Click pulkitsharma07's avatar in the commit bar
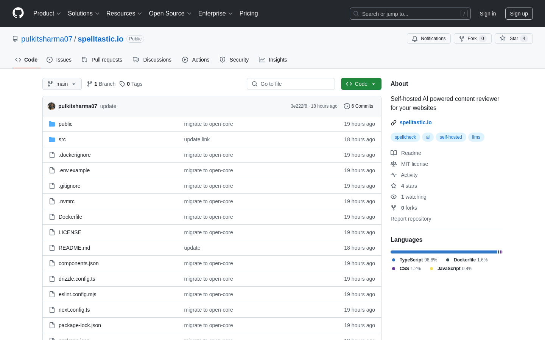 click(51, 106)
